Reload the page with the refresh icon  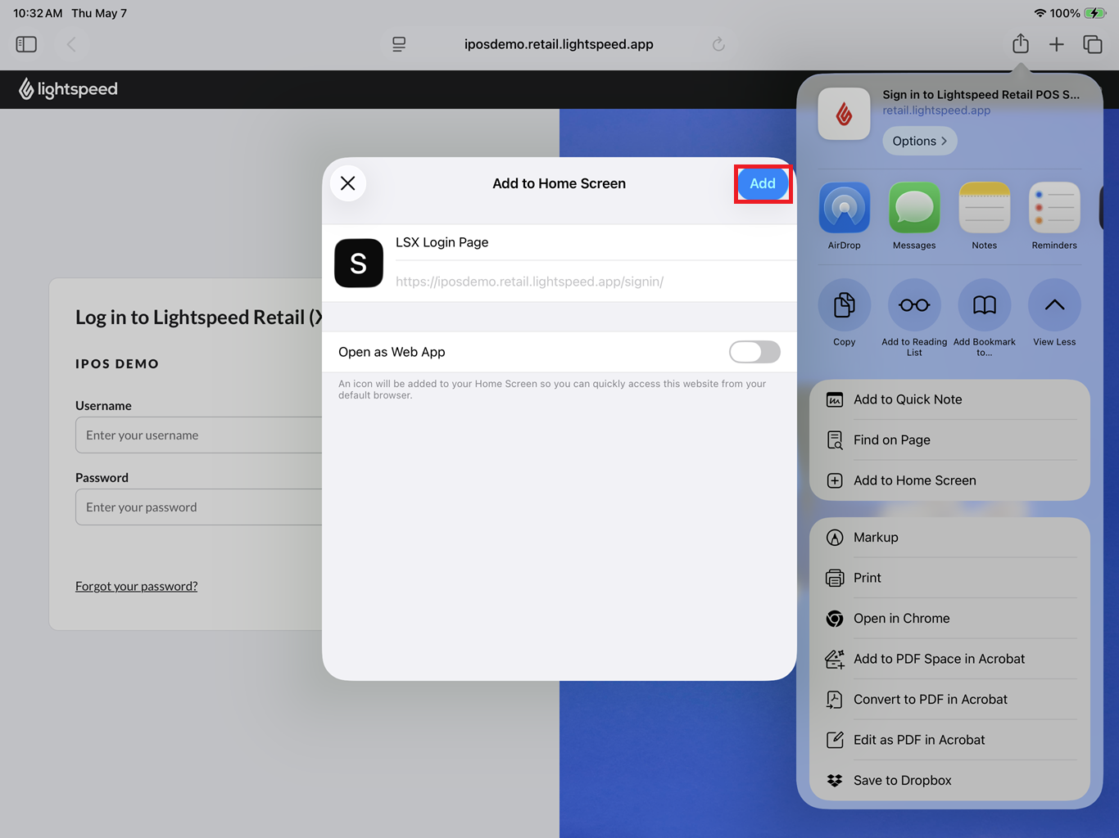(718, 44)
